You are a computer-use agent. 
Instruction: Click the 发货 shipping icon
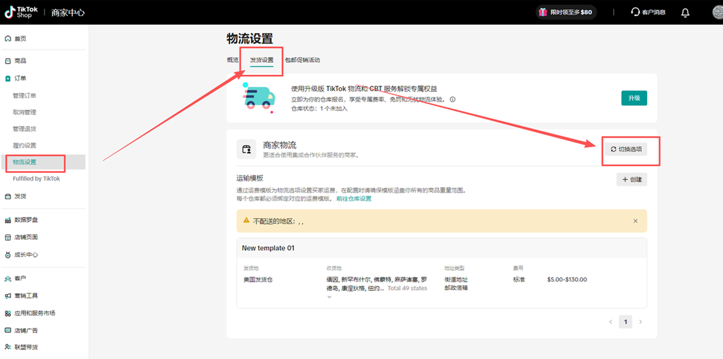point(7,196)
